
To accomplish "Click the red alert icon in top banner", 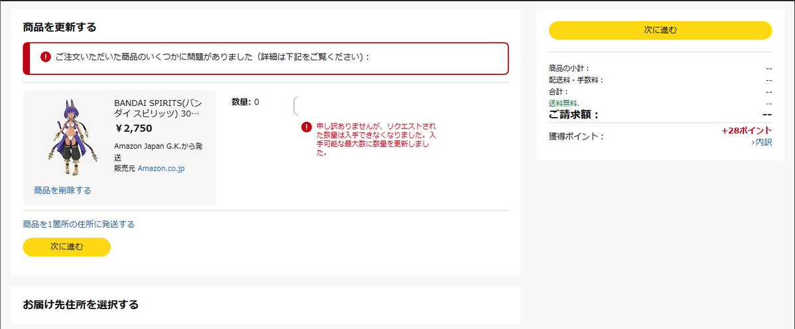I will click(46, 57).
